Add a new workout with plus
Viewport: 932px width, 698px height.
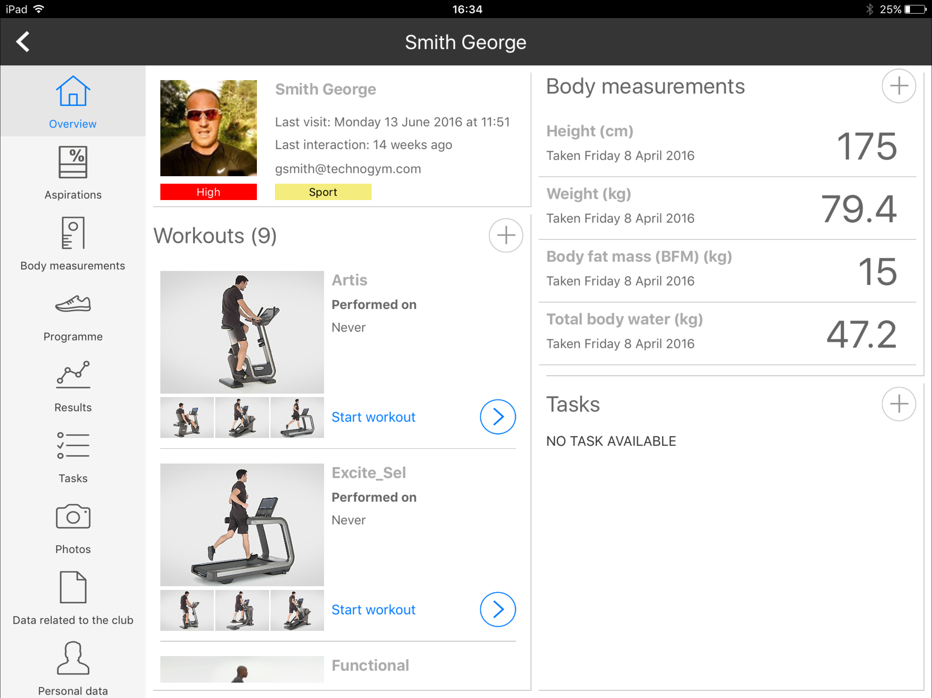click(x=506, y=235)
